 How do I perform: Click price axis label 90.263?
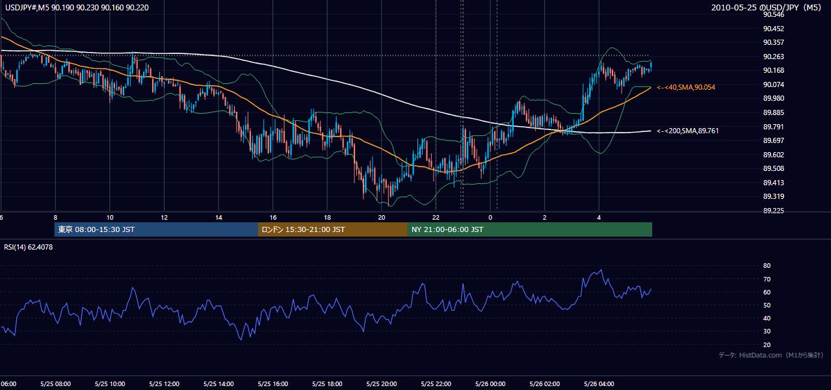773,57
